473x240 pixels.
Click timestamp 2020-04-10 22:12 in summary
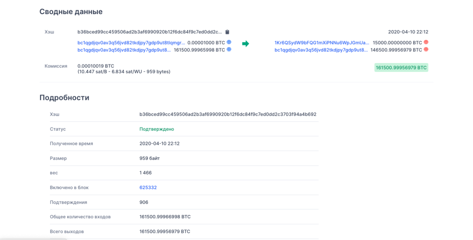point(408,32)
